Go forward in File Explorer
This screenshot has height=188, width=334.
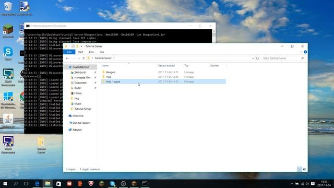pyautogui.click(x=74, y=58)
